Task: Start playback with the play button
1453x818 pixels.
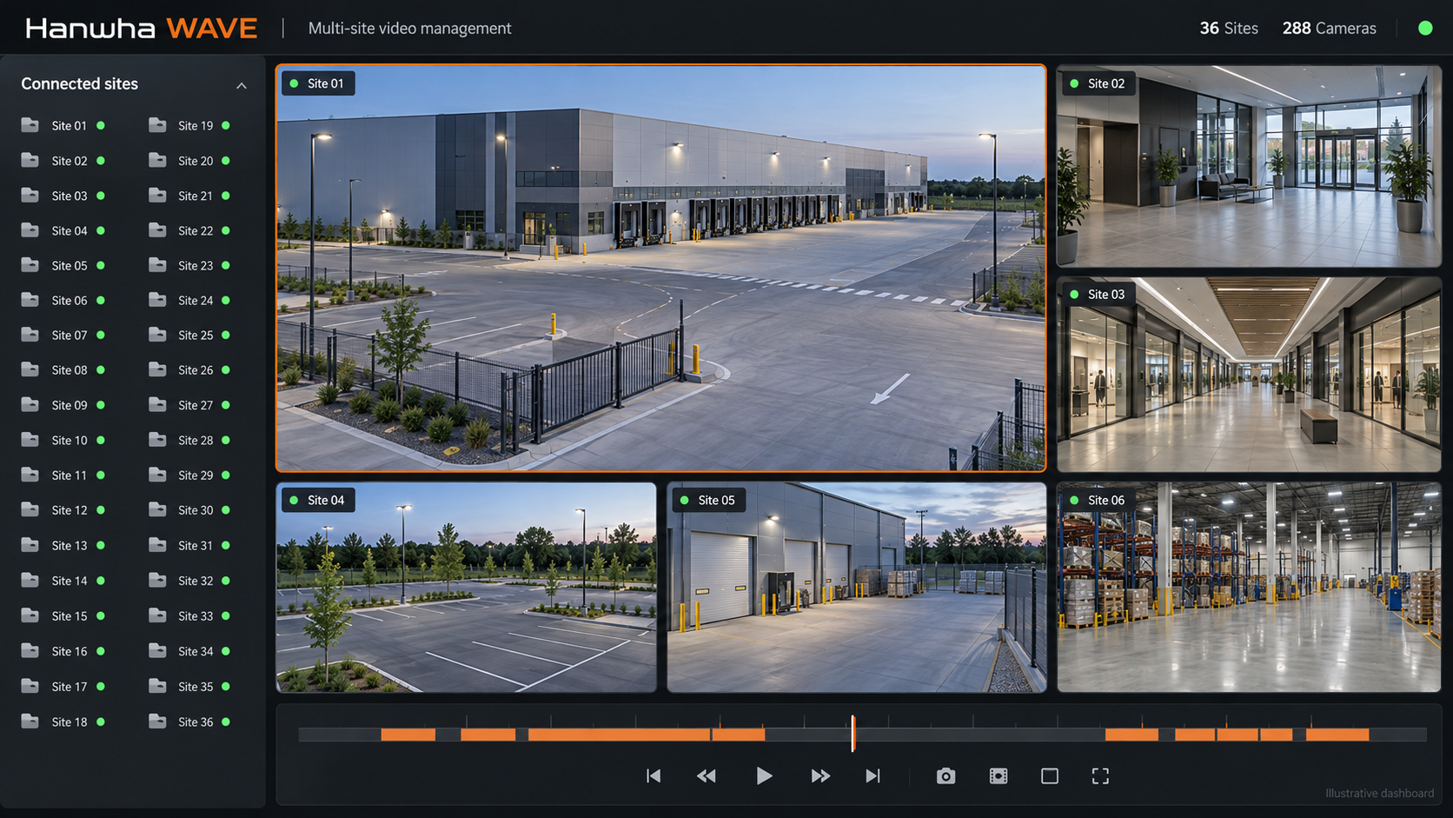Action: pyautogui.click(x=764, y=775)
